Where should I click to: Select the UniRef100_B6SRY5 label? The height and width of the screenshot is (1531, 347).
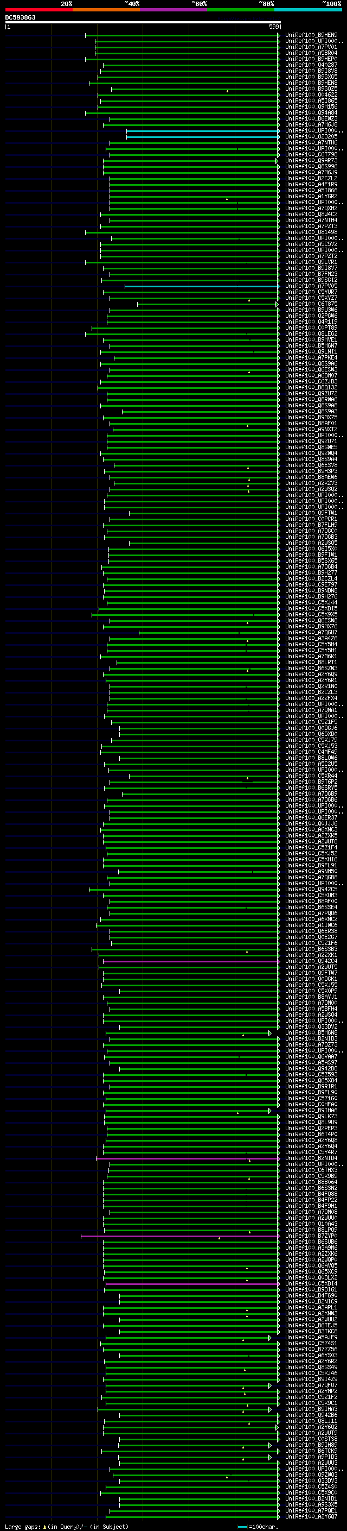click(x=311, y=787)
